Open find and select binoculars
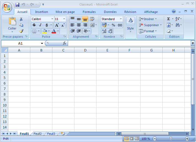Screen dimensions: 196x142 point(178,25)
